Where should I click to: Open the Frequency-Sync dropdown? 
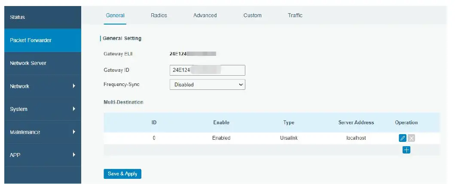[x=207, y=85]
